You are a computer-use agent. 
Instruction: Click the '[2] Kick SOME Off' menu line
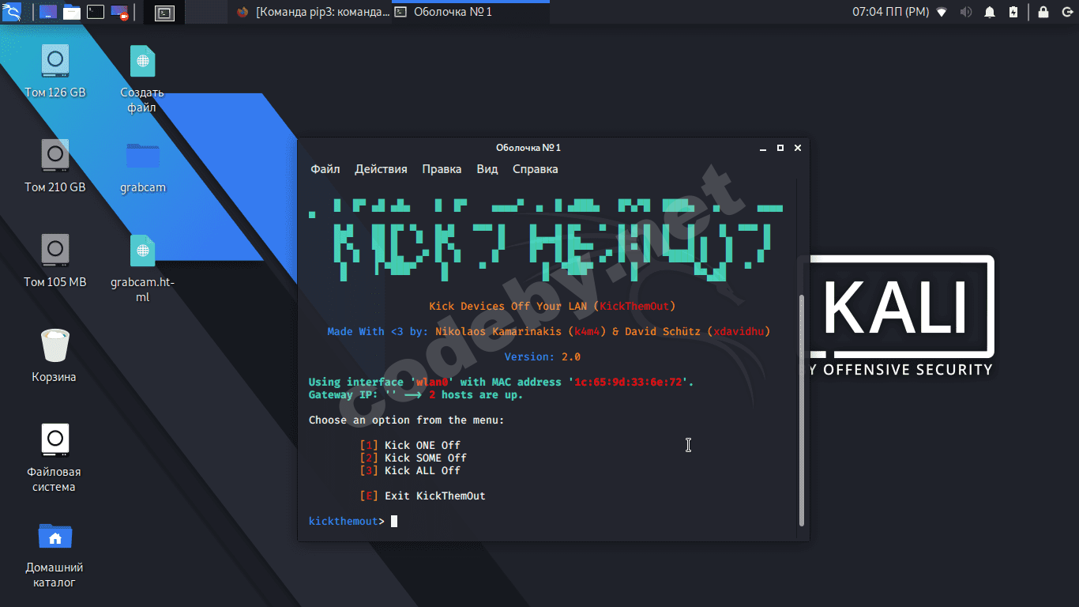pos(413,458)
